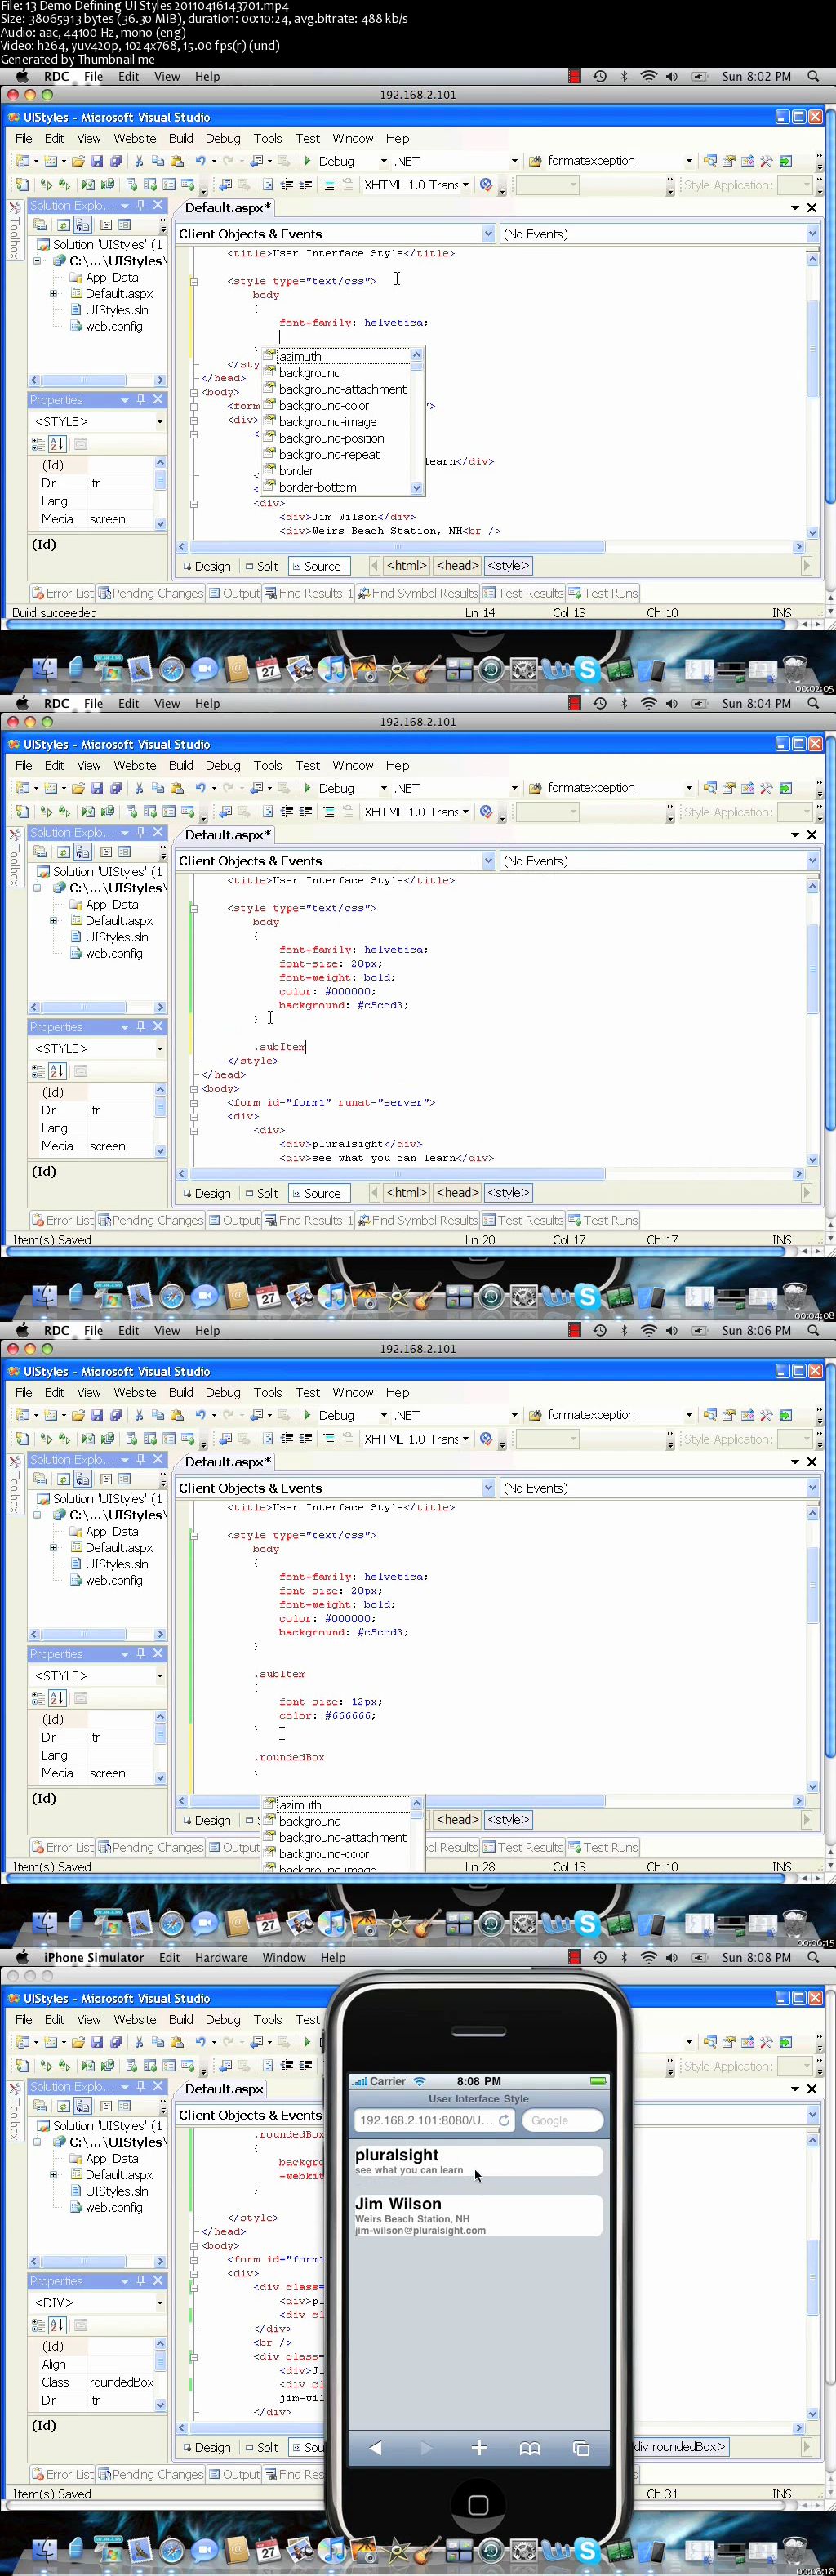This screenshot has height=2576, width=836.
Task: Tap the back arrow in iPhone Safari toolbar
Action: 376,2448
